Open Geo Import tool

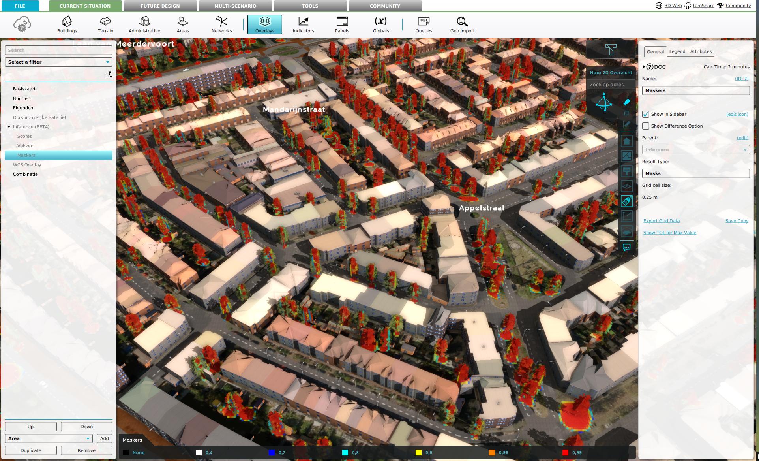(x=462, y=24)
